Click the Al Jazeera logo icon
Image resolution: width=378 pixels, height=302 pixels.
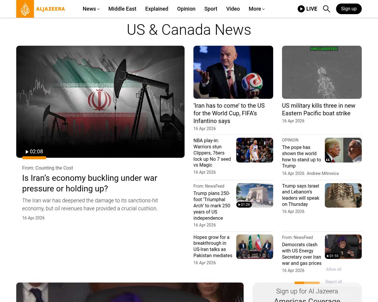[25, 9]
